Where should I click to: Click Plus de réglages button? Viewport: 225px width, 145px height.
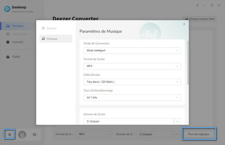(x=199, y=134)
